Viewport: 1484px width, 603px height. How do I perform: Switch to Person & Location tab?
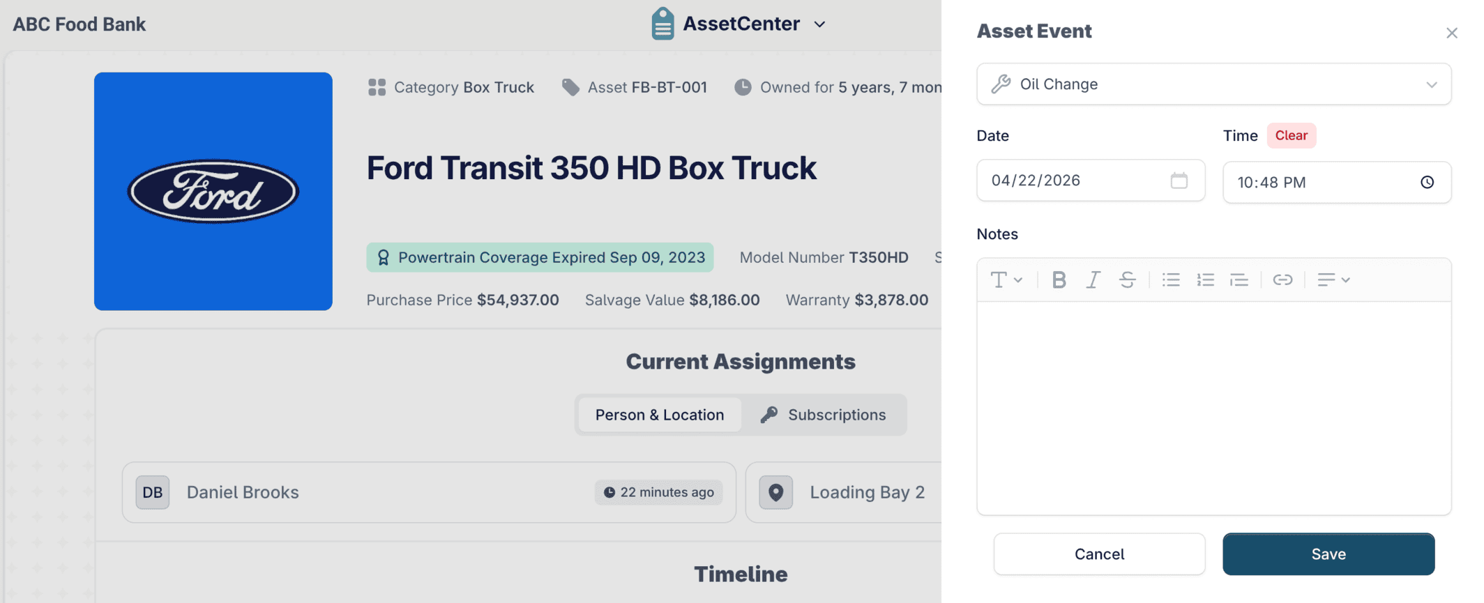coord(660,415)
